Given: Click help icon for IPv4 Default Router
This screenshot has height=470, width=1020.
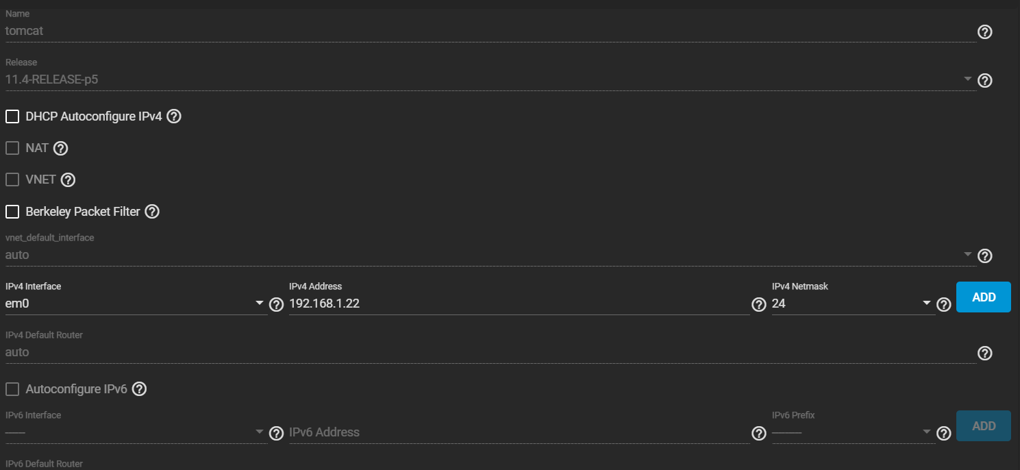Looking at the screenshot, I should pyautogui.click(x=984, y=354).
